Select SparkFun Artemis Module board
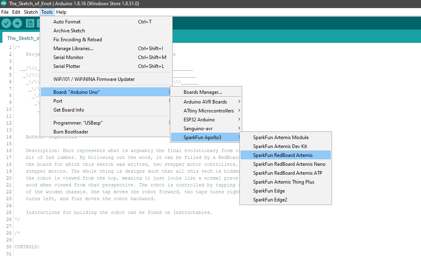Image resolution: width=421 pixels, height=256 pixels. [x=286, y=137]
